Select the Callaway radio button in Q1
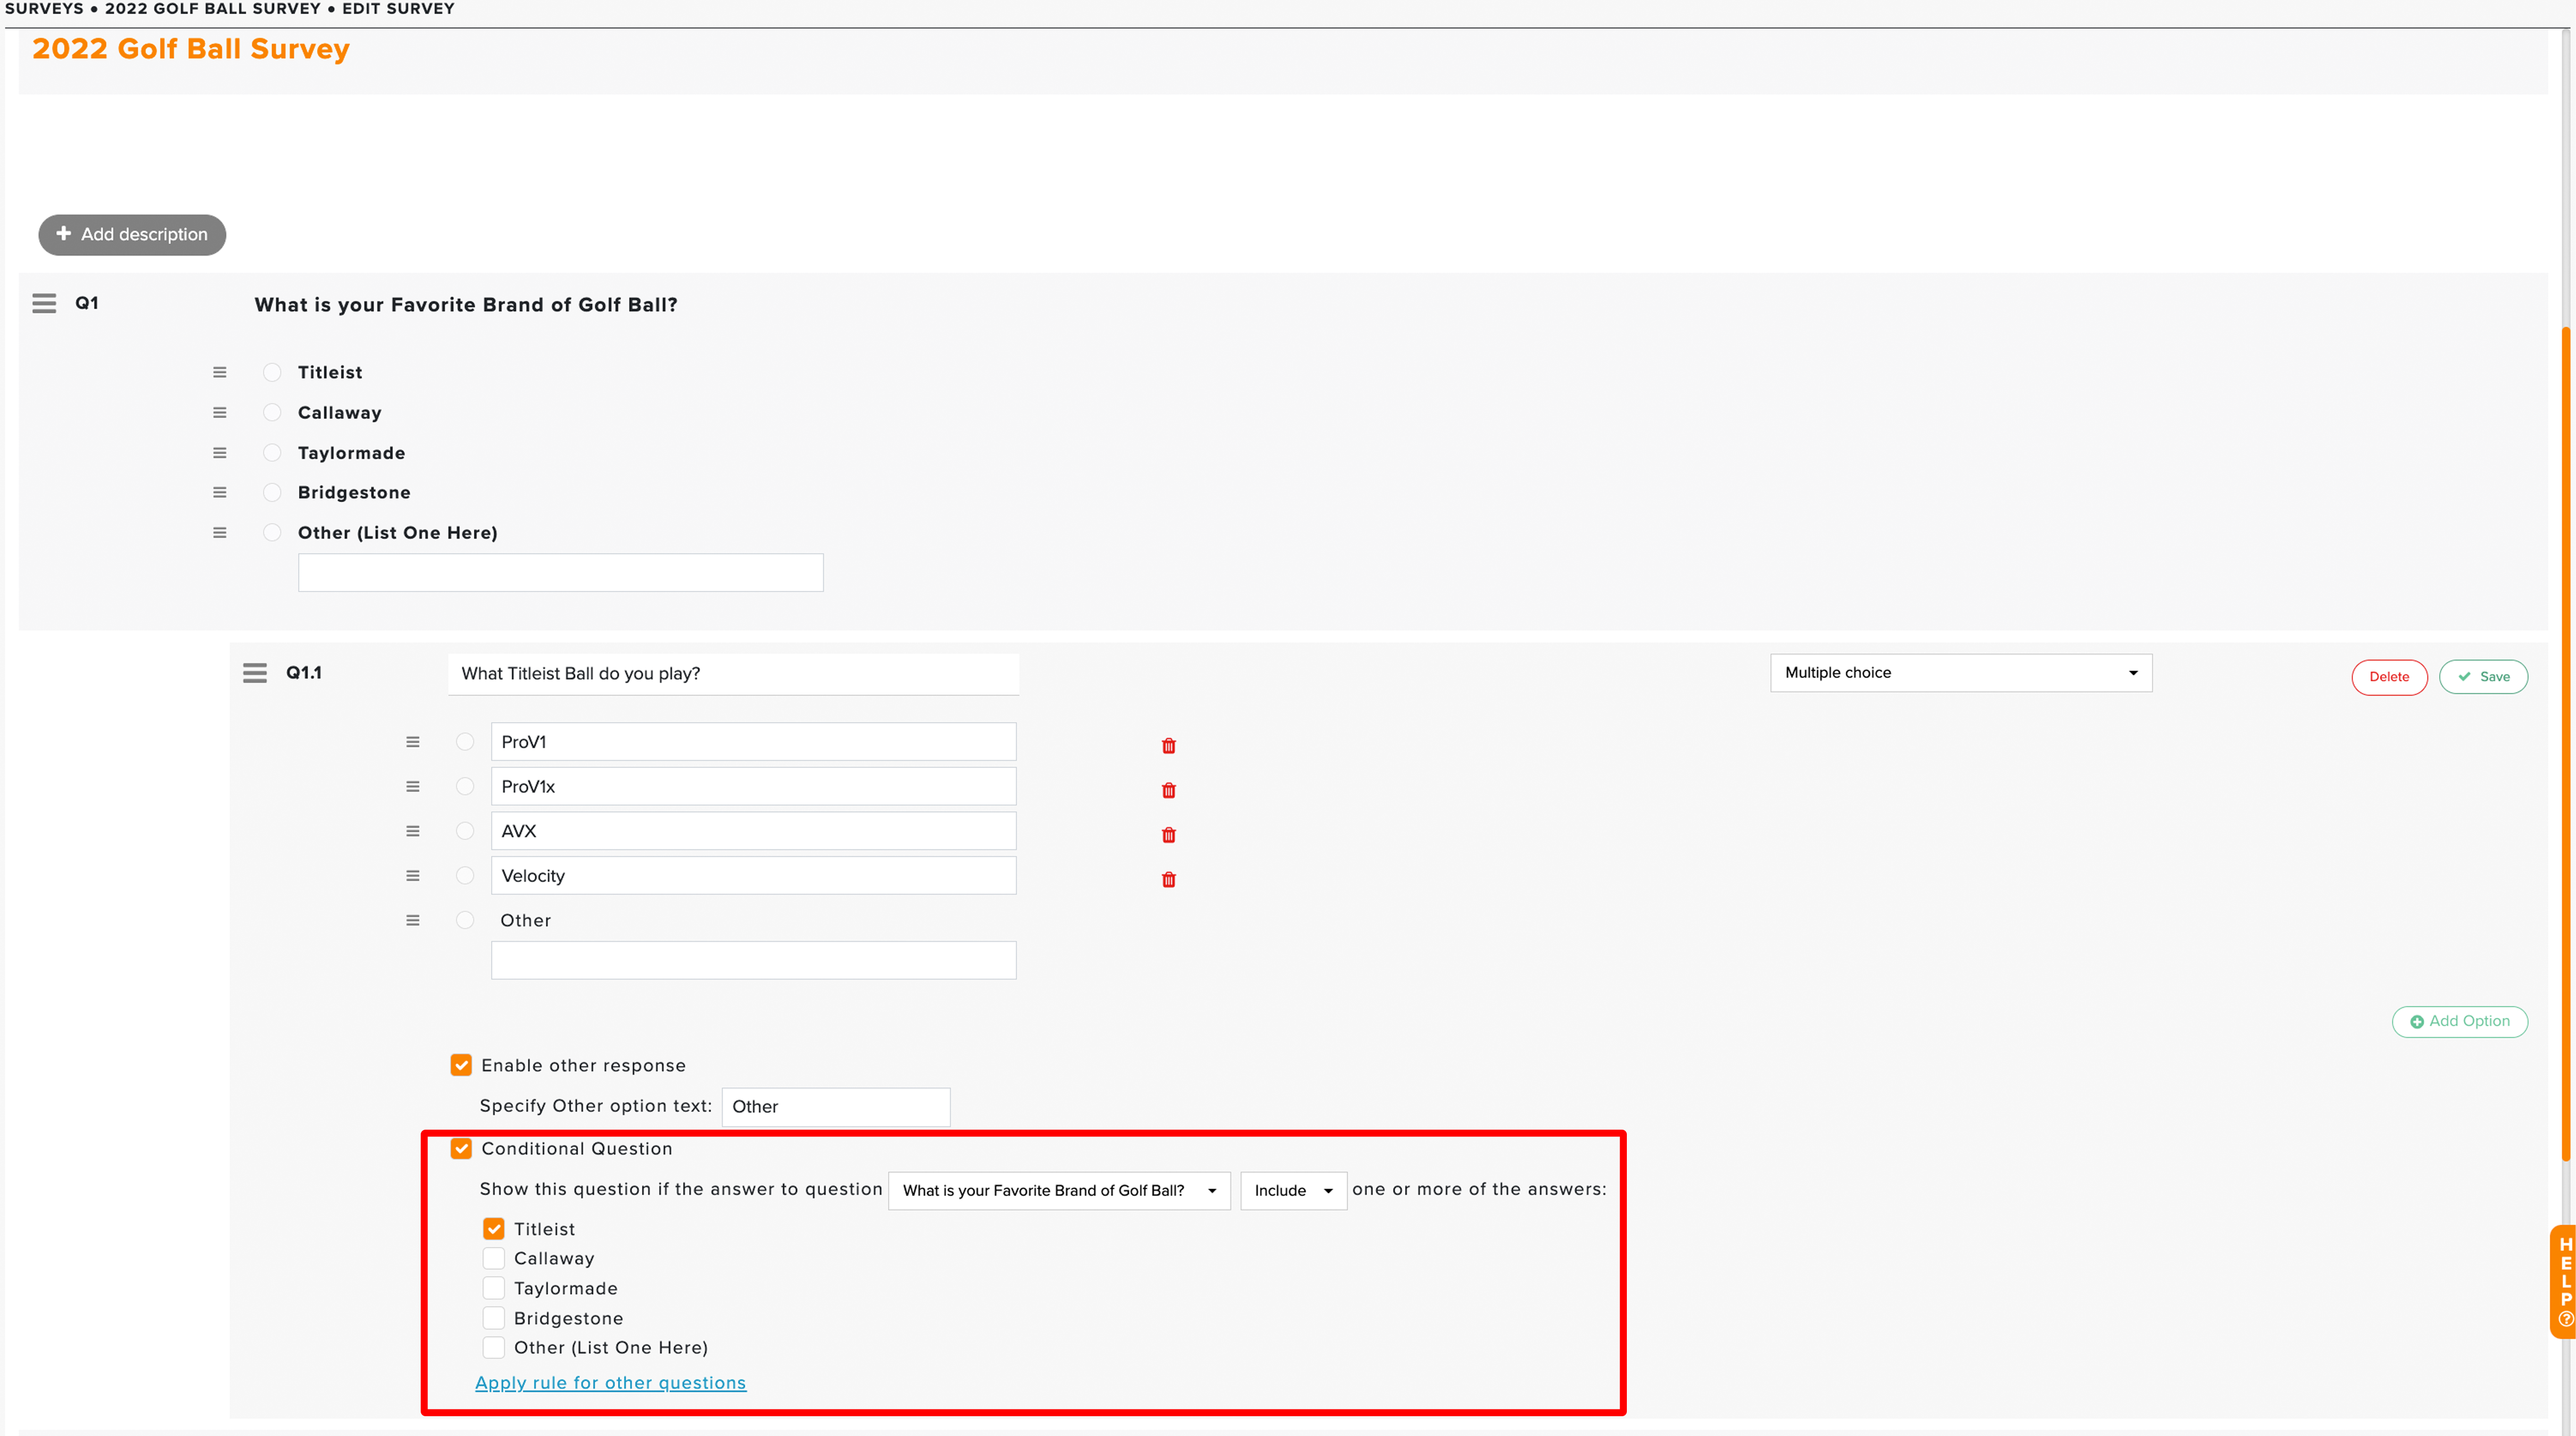The width and height of the screenshot is (2576, 1436). pyautogui.click(x=272, y=412)
